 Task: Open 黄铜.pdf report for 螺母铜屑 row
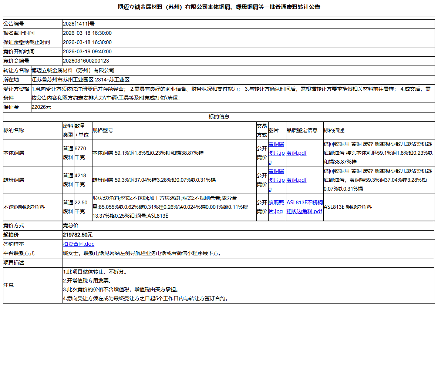296,180
